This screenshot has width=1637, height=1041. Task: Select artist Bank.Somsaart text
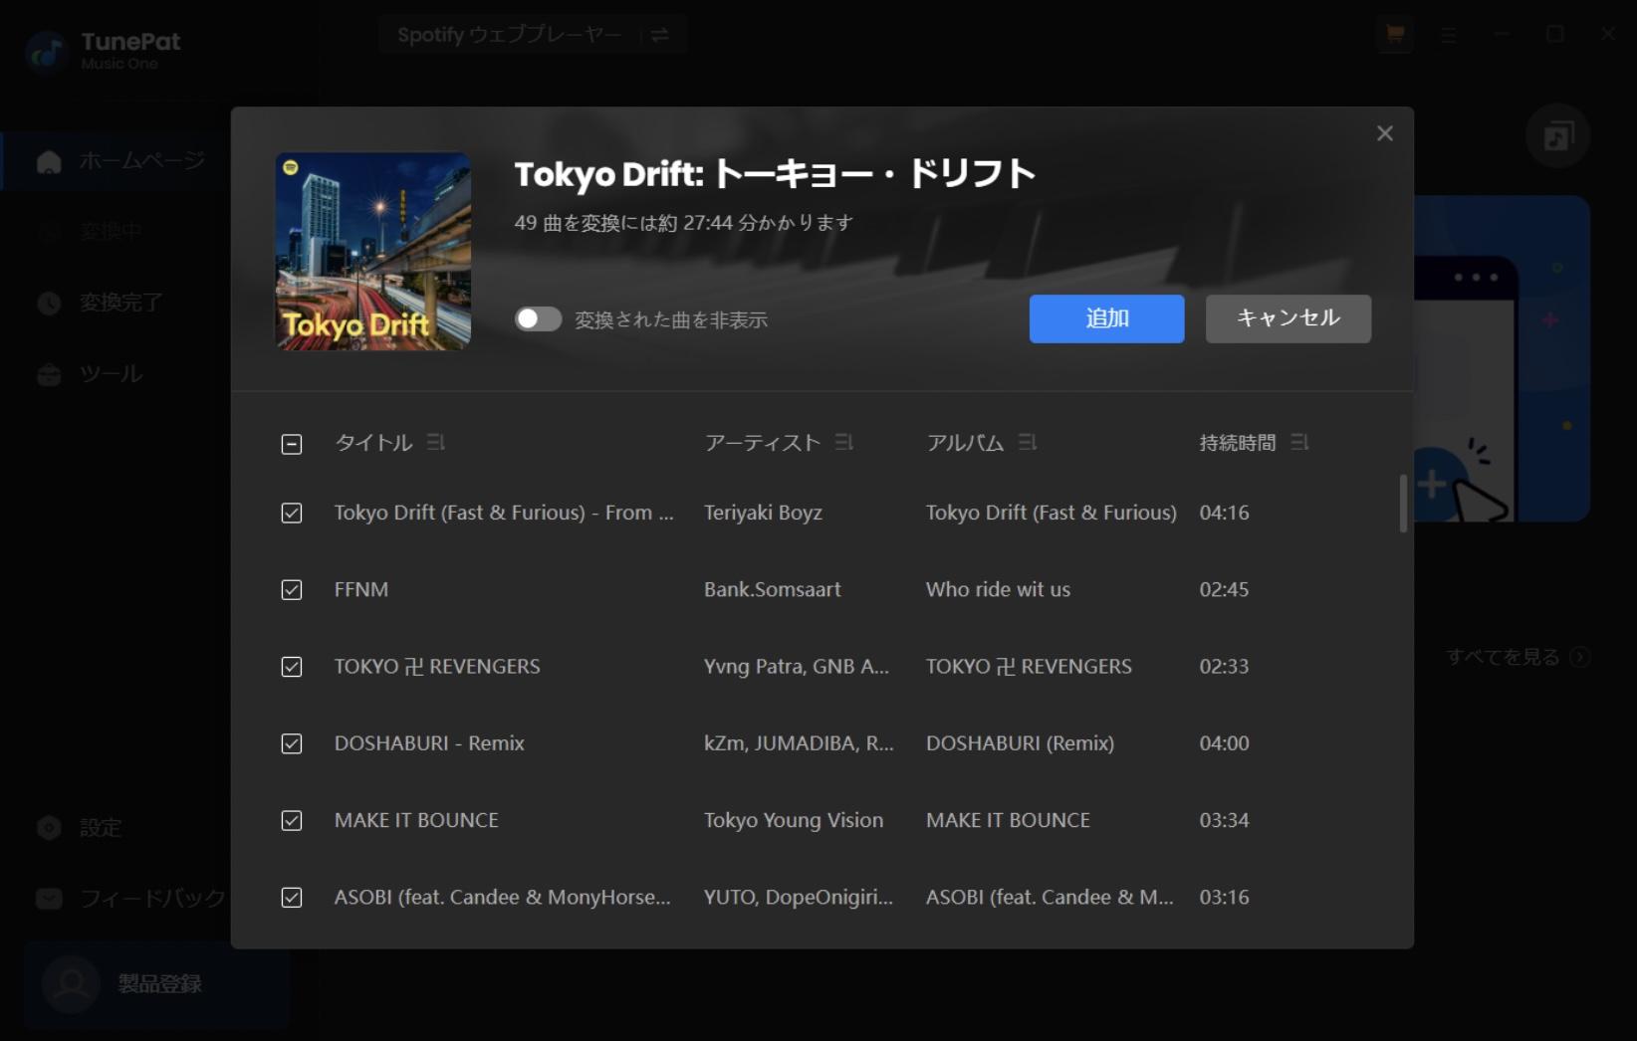[772, 589]
